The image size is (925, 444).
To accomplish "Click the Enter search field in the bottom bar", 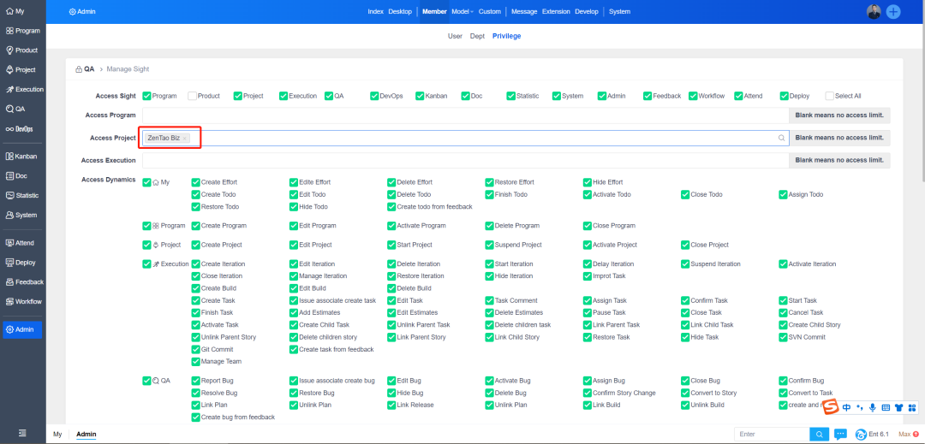I will click(771, 435).
